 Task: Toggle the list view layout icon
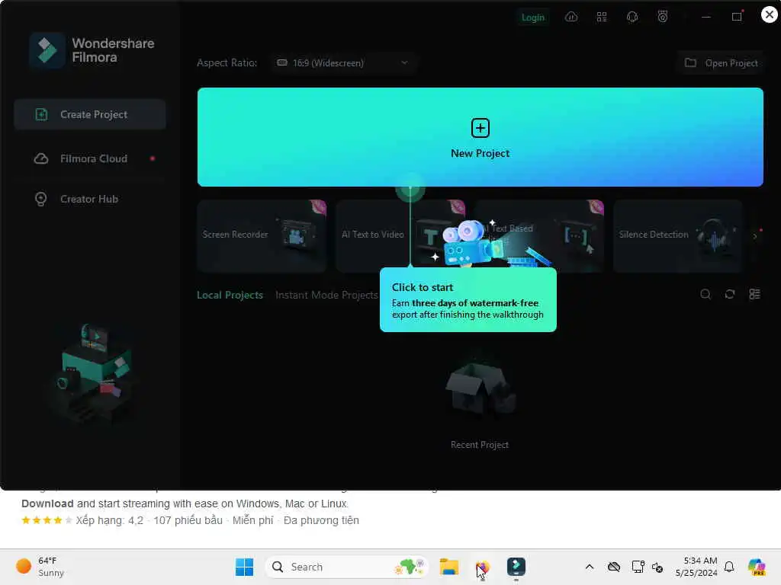point(754,295)
